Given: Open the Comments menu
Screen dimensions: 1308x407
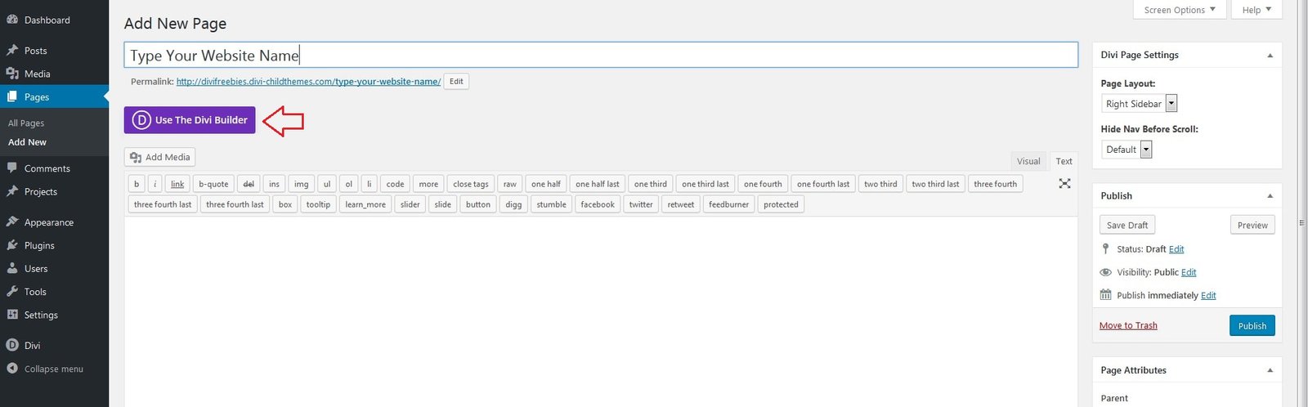Looking at the screenshot, I should 47,168.
